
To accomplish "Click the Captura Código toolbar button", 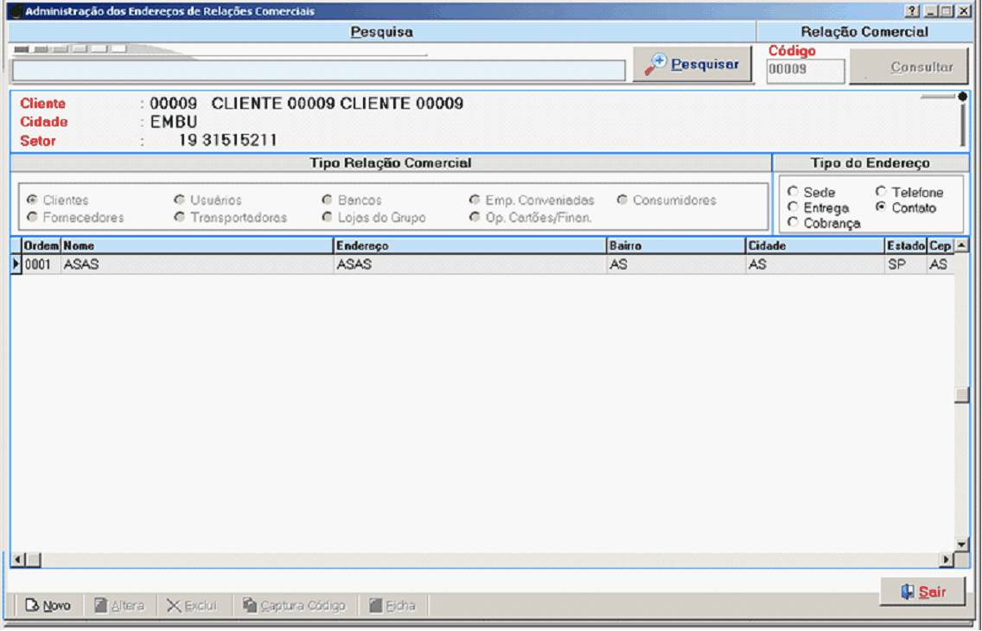I will (x=294, y=606).
